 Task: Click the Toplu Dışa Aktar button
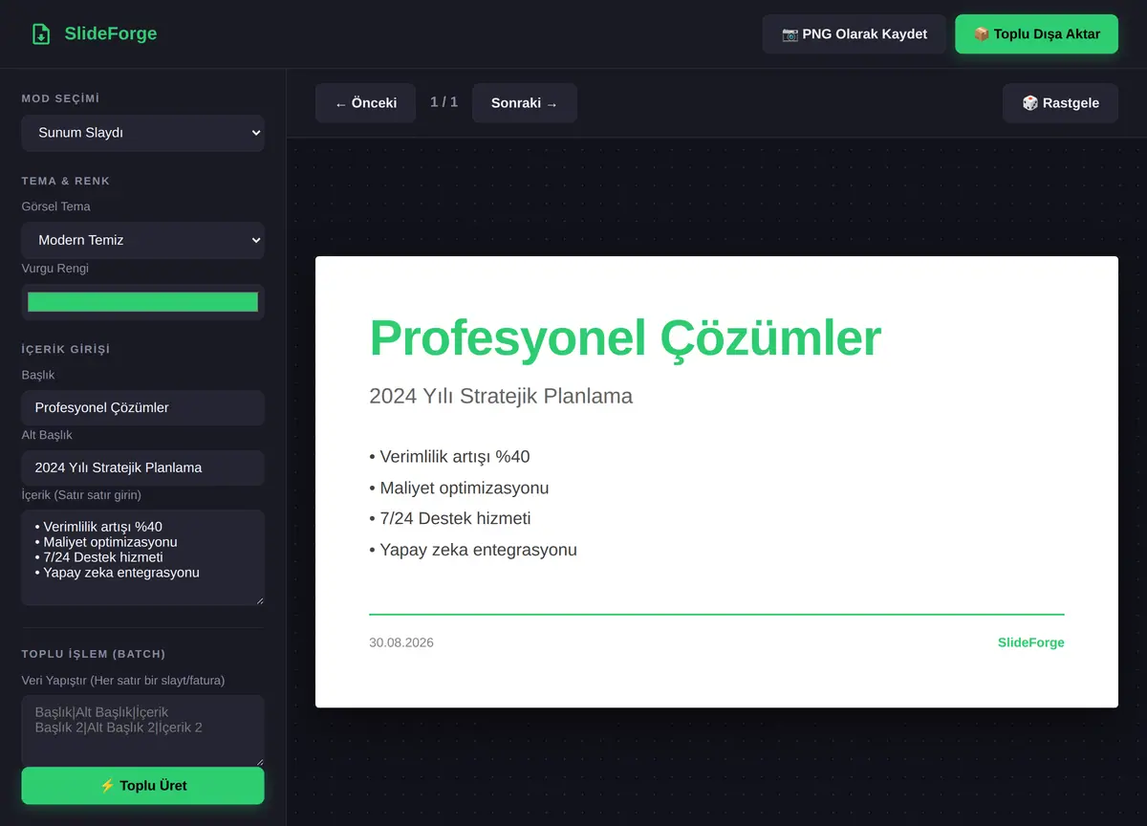point(1036,34)
